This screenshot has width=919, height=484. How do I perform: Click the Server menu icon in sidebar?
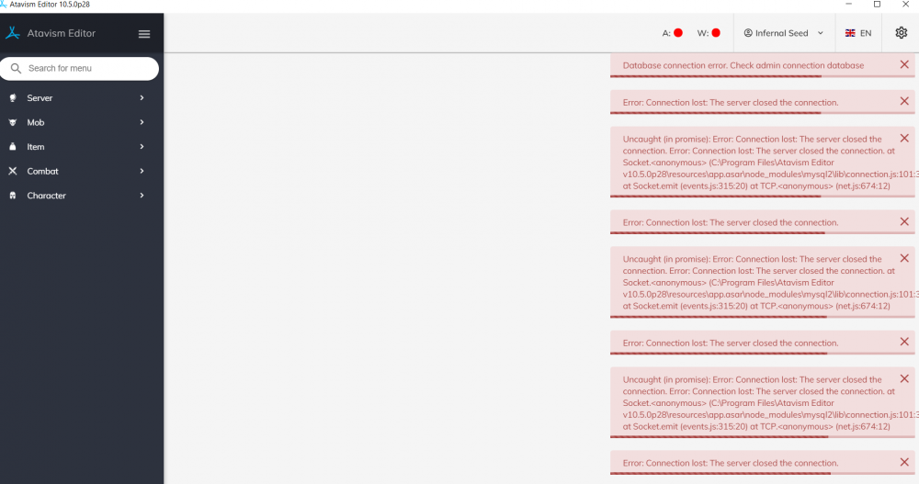click(13, 98)
